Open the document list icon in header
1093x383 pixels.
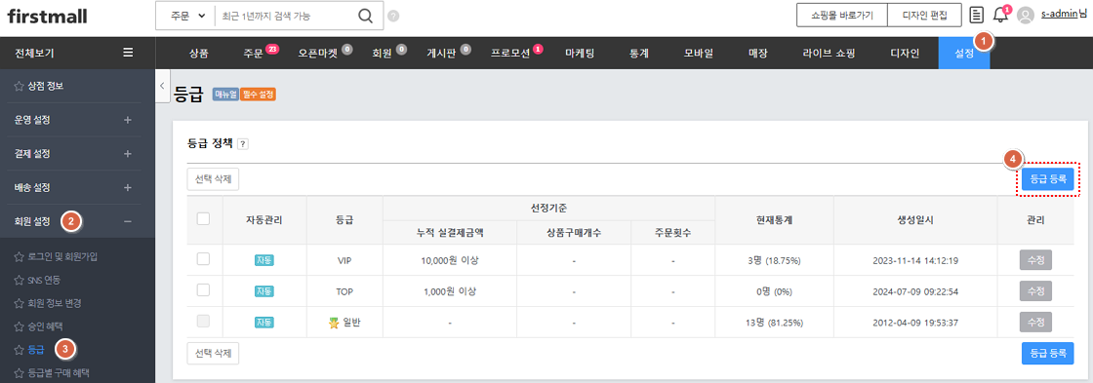[x=977, y=15]
